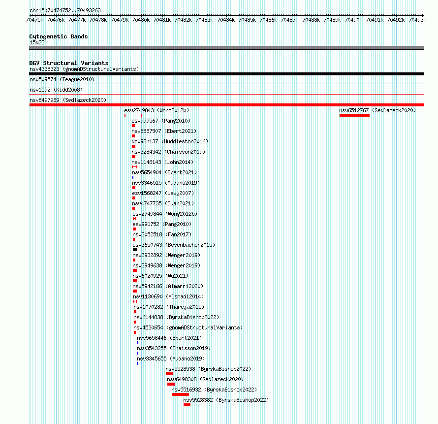The height and width of the screenshot is (424, 438).
Task: Open nsv3932892 (Wenger2019) variant
Action: click(x=166, y=255)
